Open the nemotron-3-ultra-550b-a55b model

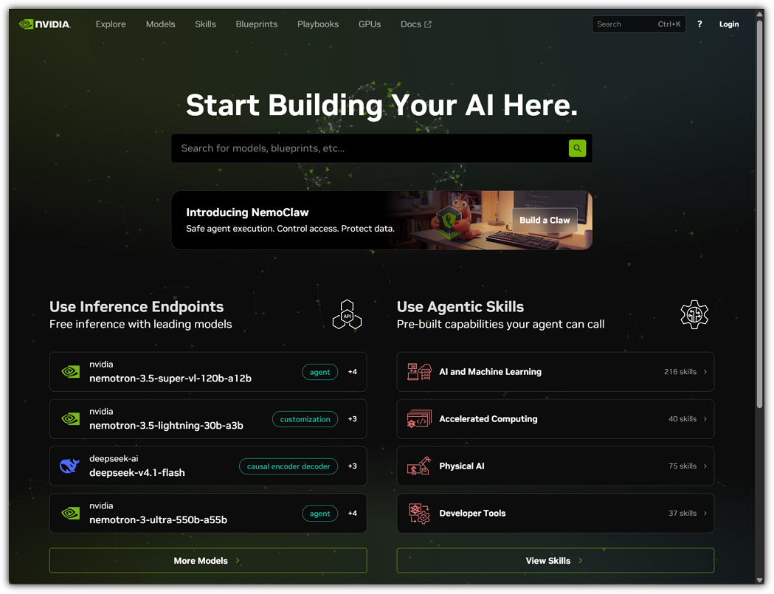(208, 514)
